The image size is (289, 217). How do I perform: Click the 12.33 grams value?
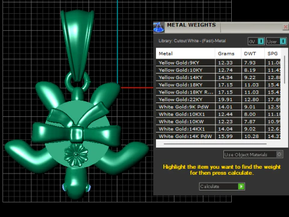(225, 63)
